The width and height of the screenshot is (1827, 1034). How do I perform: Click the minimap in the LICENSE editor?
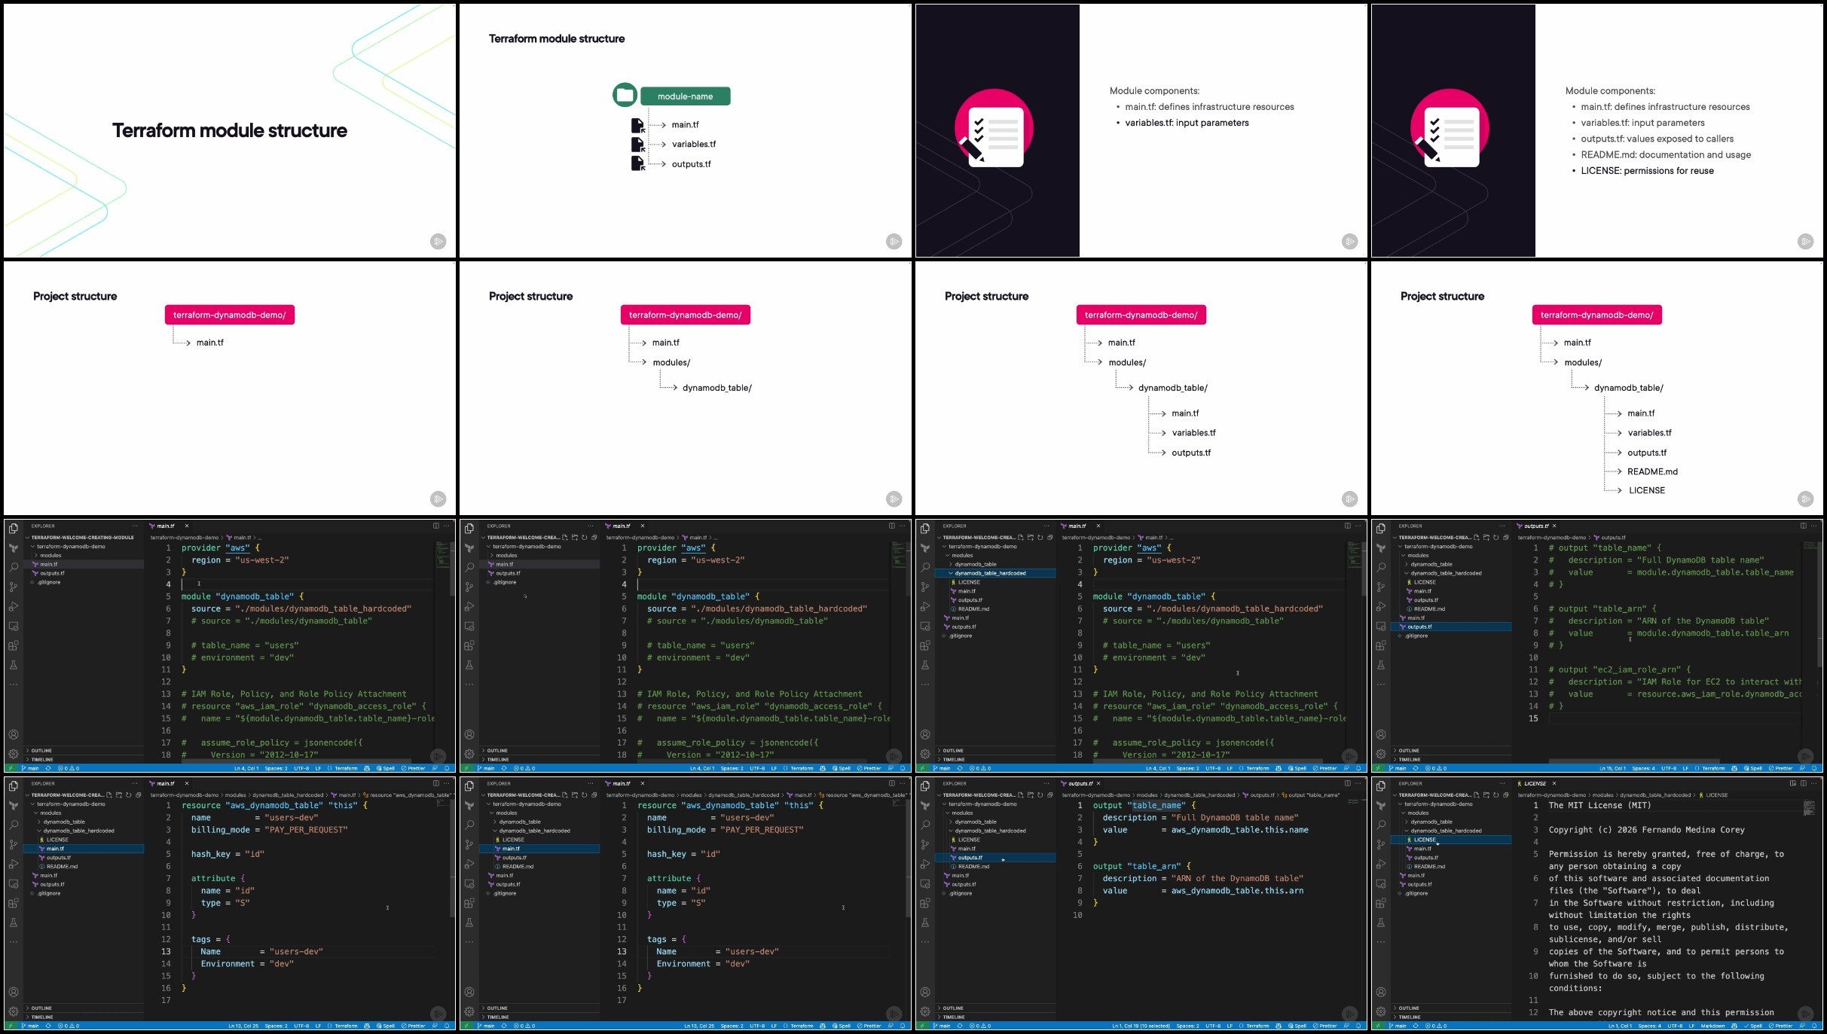(1809, 809)
